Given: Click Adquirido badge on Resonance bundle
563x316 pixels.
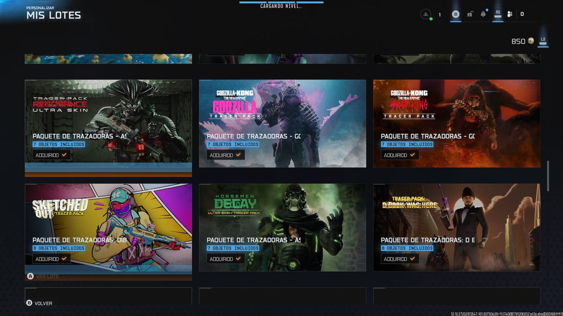Looking at the screenshot, I should point(52,155).
